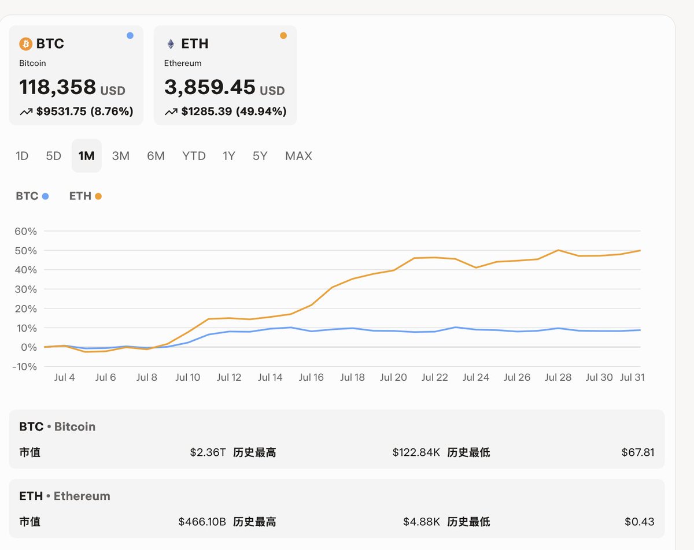Select the 5D time range tab
694x550 pixels.
pos(53,156)
